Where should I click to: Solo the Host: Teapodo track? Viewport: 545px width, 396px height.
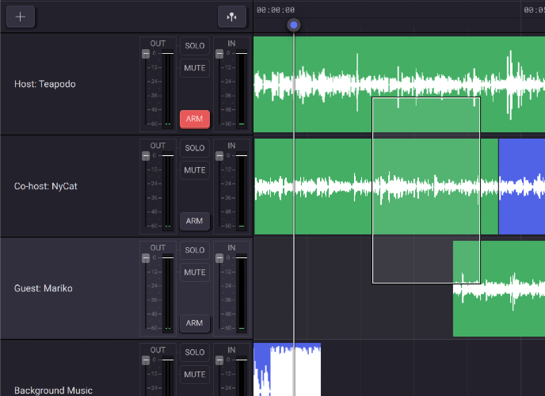coord(195,46)
